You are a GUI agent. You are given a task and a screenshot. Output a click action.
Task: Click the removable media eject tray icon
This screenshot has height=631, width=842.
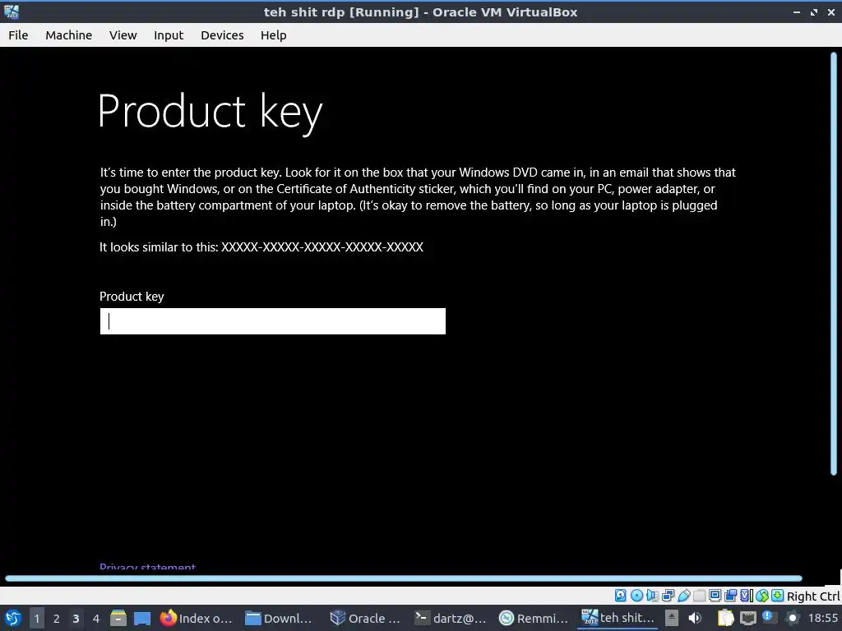(x=671, y=618)
